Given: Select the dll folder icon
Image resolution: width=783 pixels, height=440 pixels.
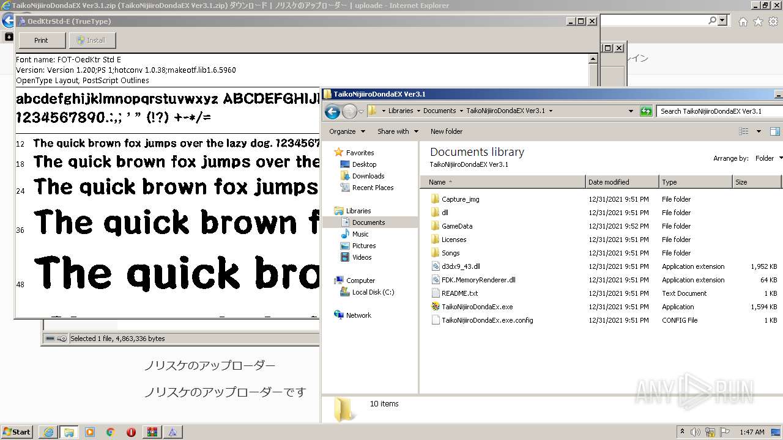Looking at the screenshot, I should tap(435, 213).
